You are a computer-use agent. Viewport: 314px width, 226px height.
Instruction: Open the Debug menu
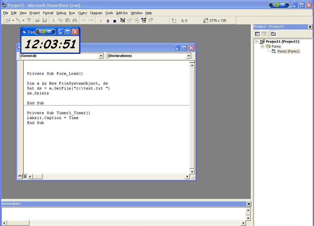(61, 13)
